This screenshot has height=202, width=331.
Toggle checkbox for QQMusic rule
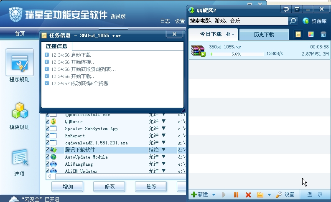pos(48,121)
